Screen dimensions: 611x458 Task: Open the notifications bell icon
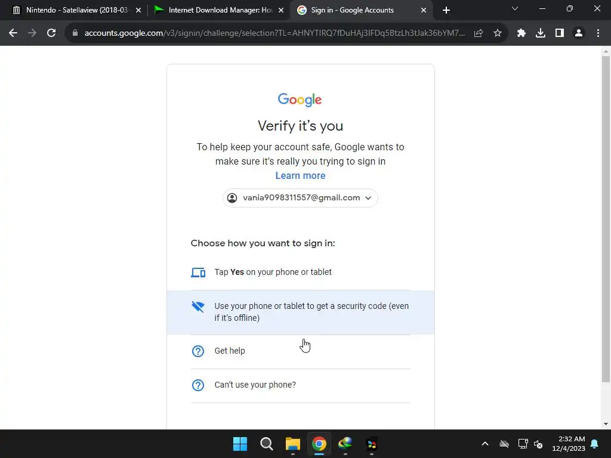594,444
